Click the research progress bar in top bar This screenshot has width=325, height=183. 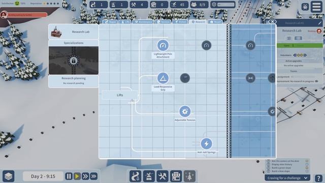tap(223, 5)
